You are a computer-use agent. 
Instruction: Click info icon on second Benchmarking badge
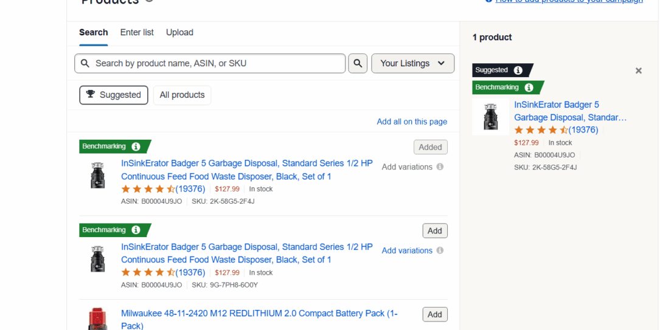point(136,230)
